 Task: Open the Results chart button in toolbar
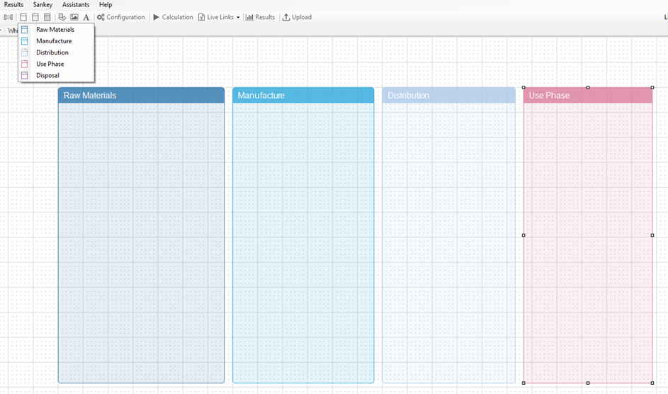coord(260,17)
